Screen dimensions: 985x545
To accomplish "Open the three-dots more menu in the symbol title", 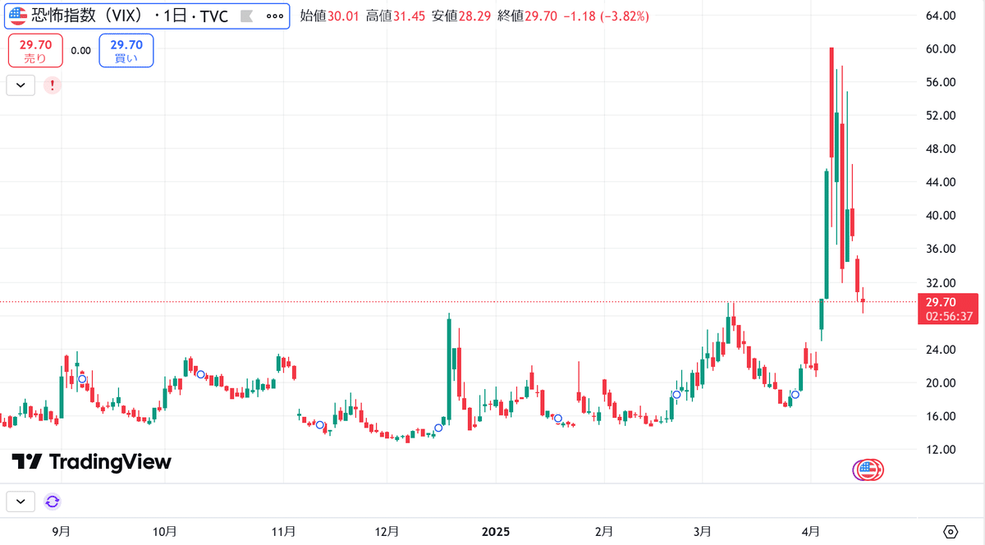I will [x=275, y=16].
